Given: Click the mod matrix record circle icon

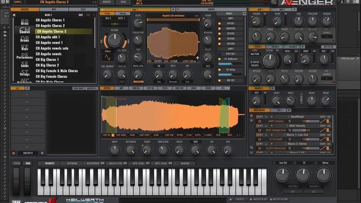Looking at the screenshot, I should click(252, 116).
